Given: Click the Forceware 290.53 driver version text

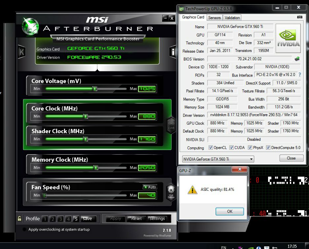Looking at the screenshot, I should 94,57.
